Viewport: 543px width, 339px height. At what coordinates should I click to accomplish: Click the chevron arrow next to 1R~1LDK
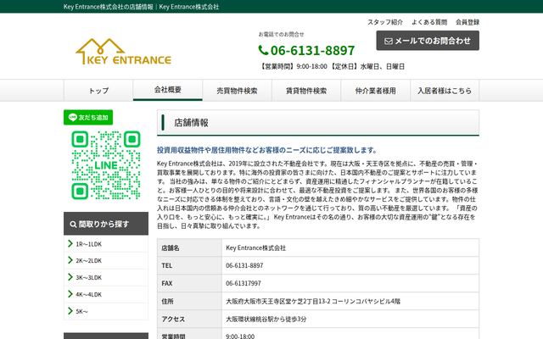(70, 243)
